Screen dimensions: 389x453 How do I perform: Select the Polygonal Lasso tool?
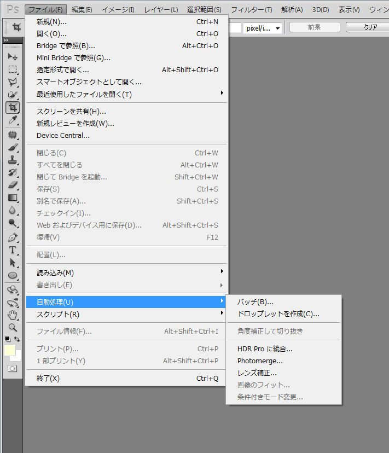(13, 82)
